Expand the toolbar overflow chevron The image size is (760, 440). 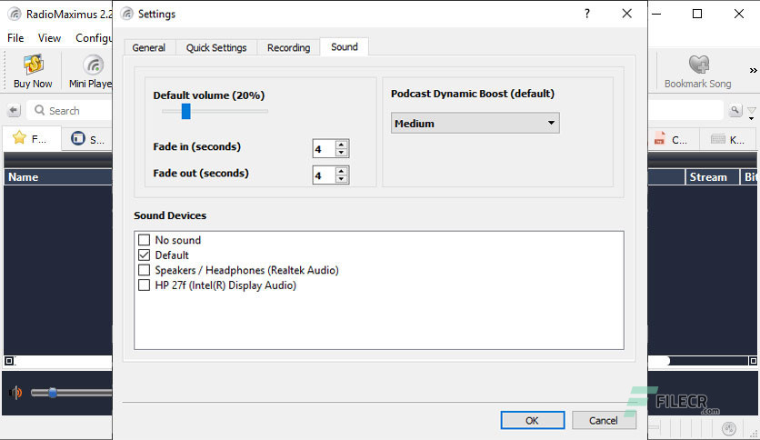753,71
